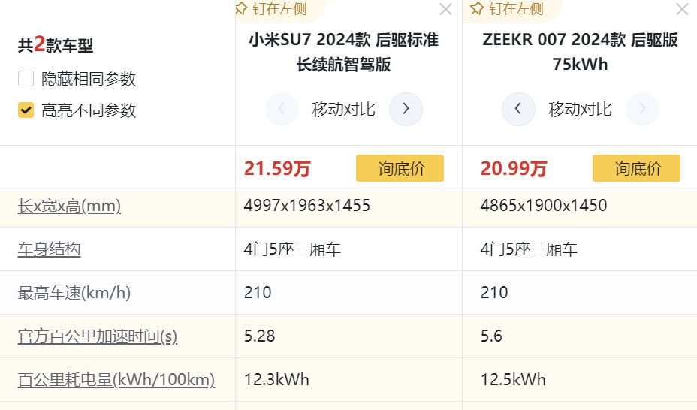Move Xiaomi SU7 column right with arrow

tap(406, 109)
